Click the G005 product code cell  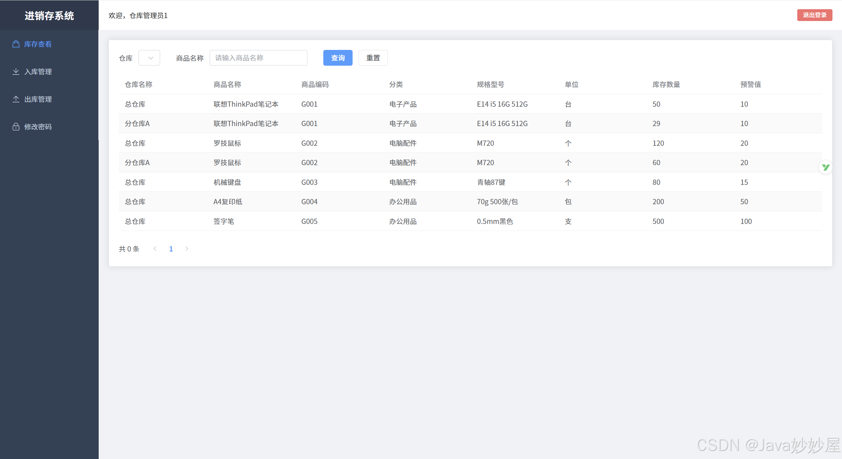coord(310,221)
